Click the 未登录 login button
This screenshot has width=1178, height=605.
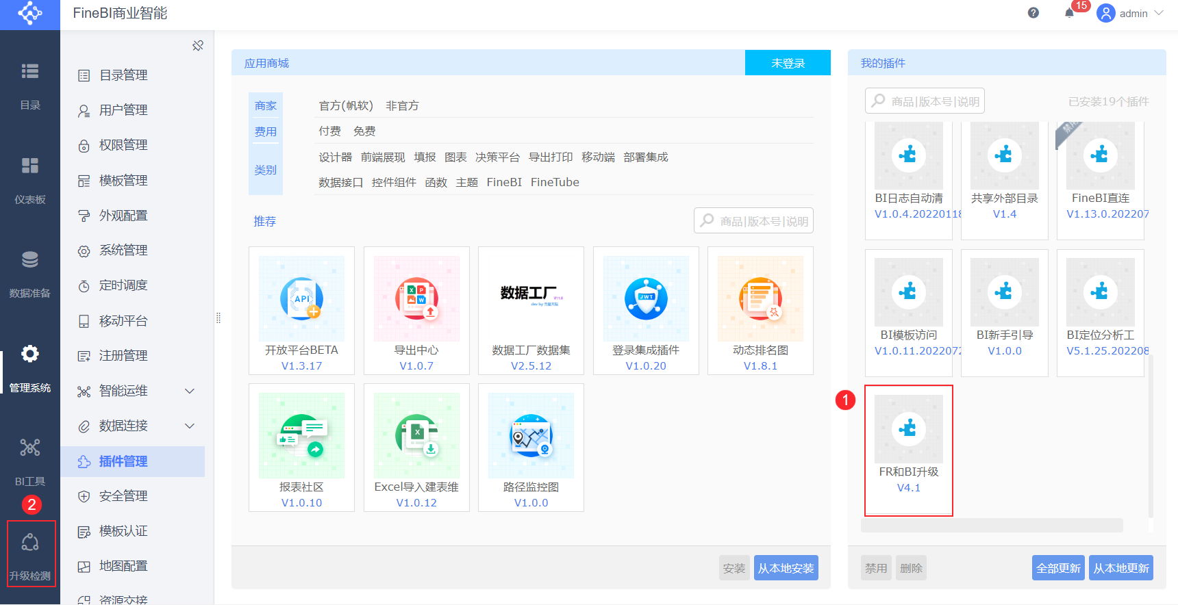tap(788, 63)
